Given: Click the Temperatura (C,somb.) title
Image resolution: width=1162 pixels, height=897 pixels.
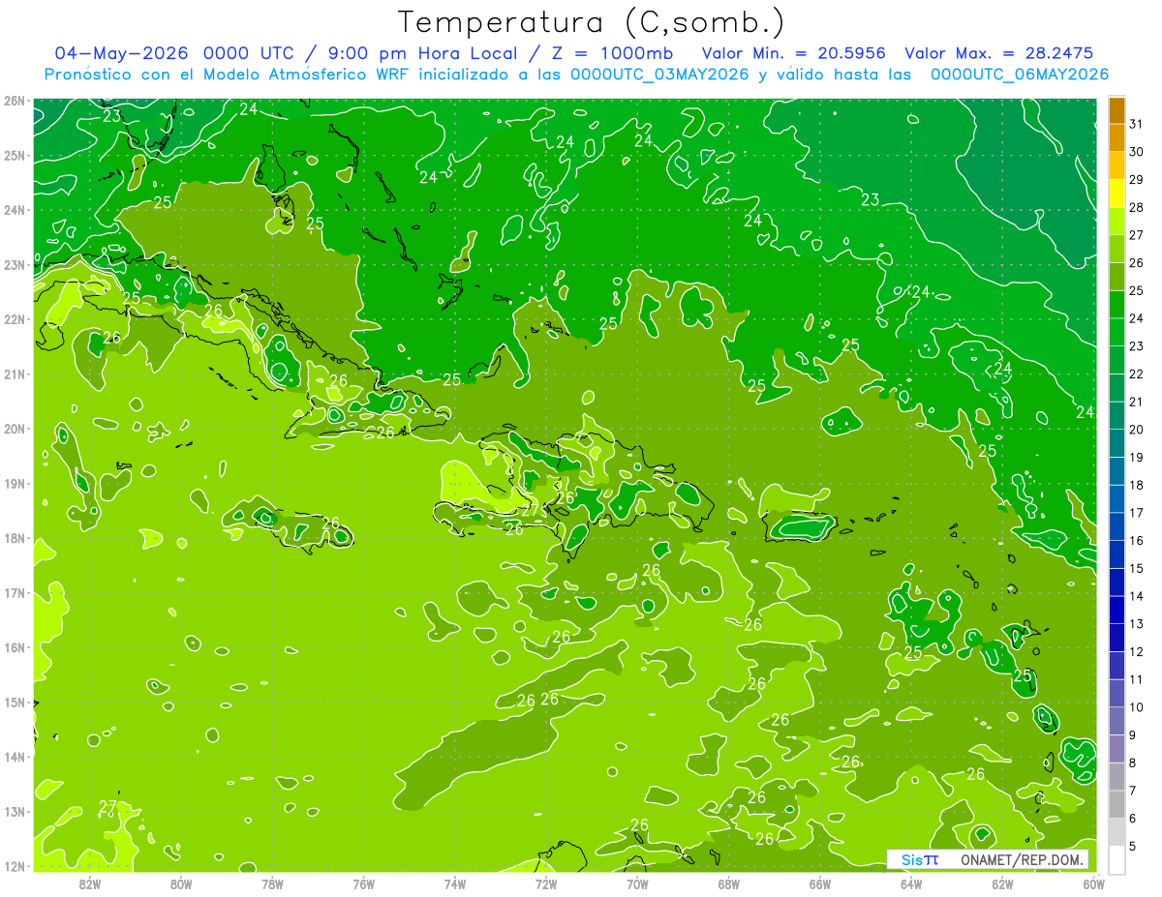Looking at the screenshot, I should [x=591, y=21].
